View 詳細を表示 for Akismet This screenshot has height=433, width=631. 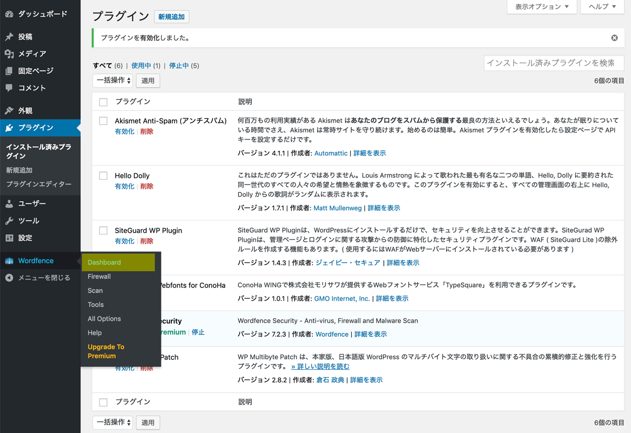click(x=370, y=153)
